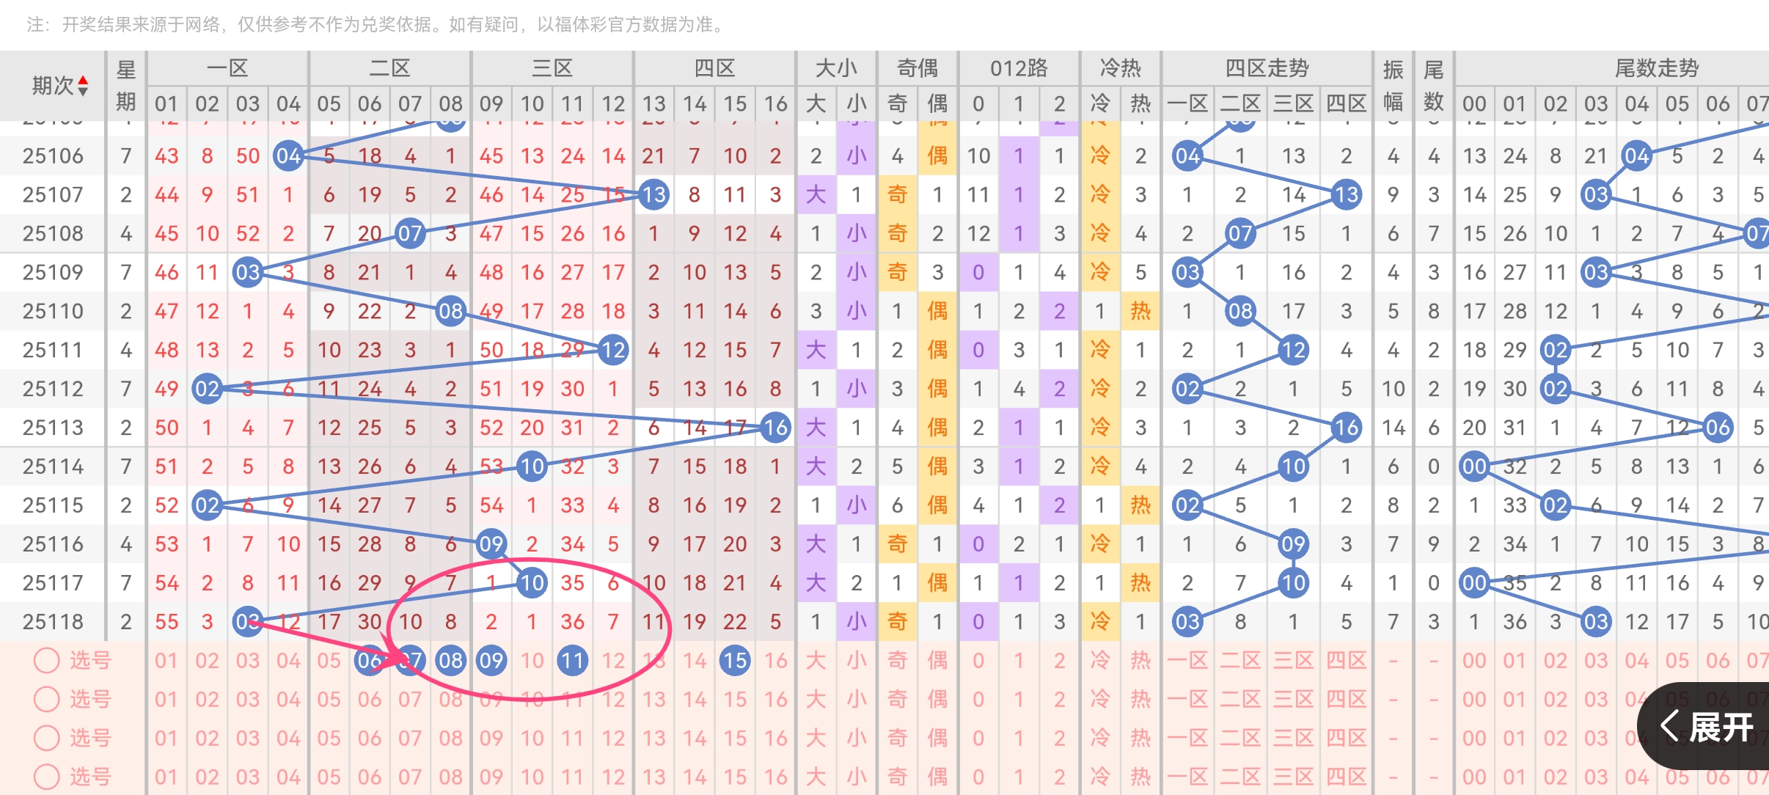
Task: Select the highlighted ball 09 in first 选号 row
Action: pyautogui.click(x=492, y=660)
